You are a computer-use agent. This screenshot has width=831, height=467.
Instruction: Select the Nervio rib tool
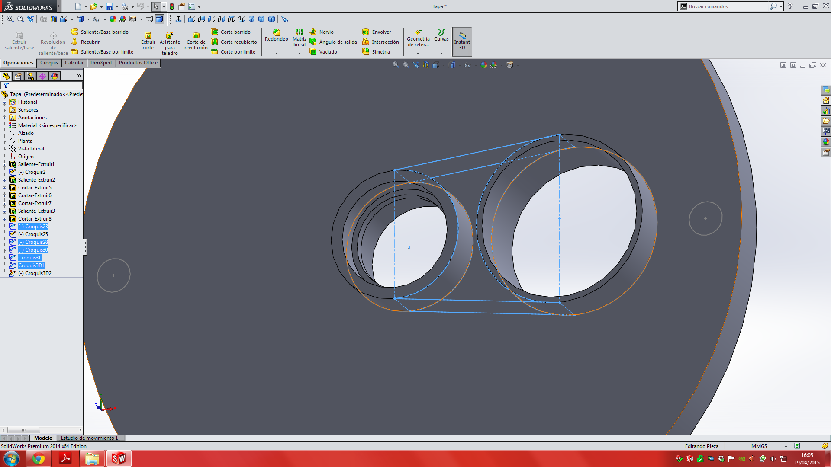322,32
